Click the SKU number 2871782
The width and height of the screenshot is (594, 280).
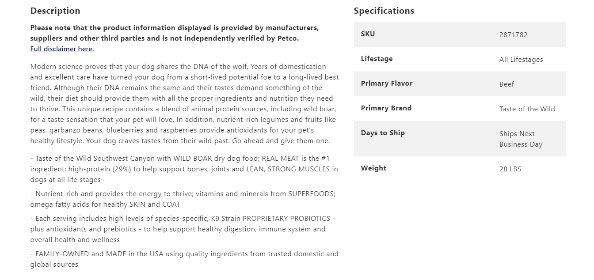pyautogui.click(x=513, y=35)
